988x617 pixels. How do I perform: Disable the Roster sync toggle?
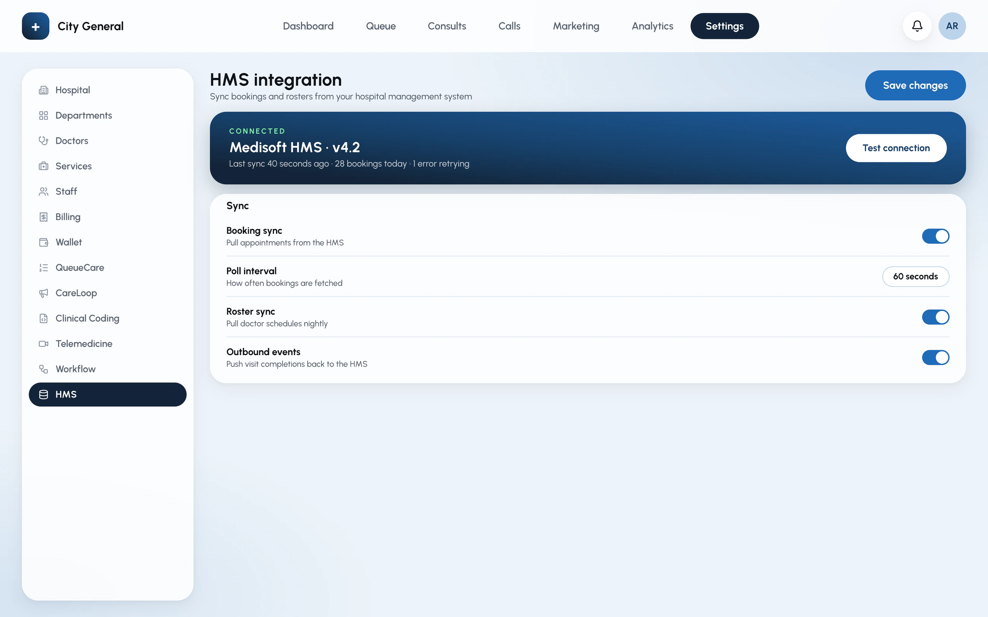tap(936, 317)
